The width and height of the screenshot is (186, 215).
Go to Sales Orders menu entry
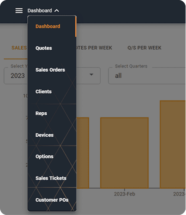tap(50, 70)
